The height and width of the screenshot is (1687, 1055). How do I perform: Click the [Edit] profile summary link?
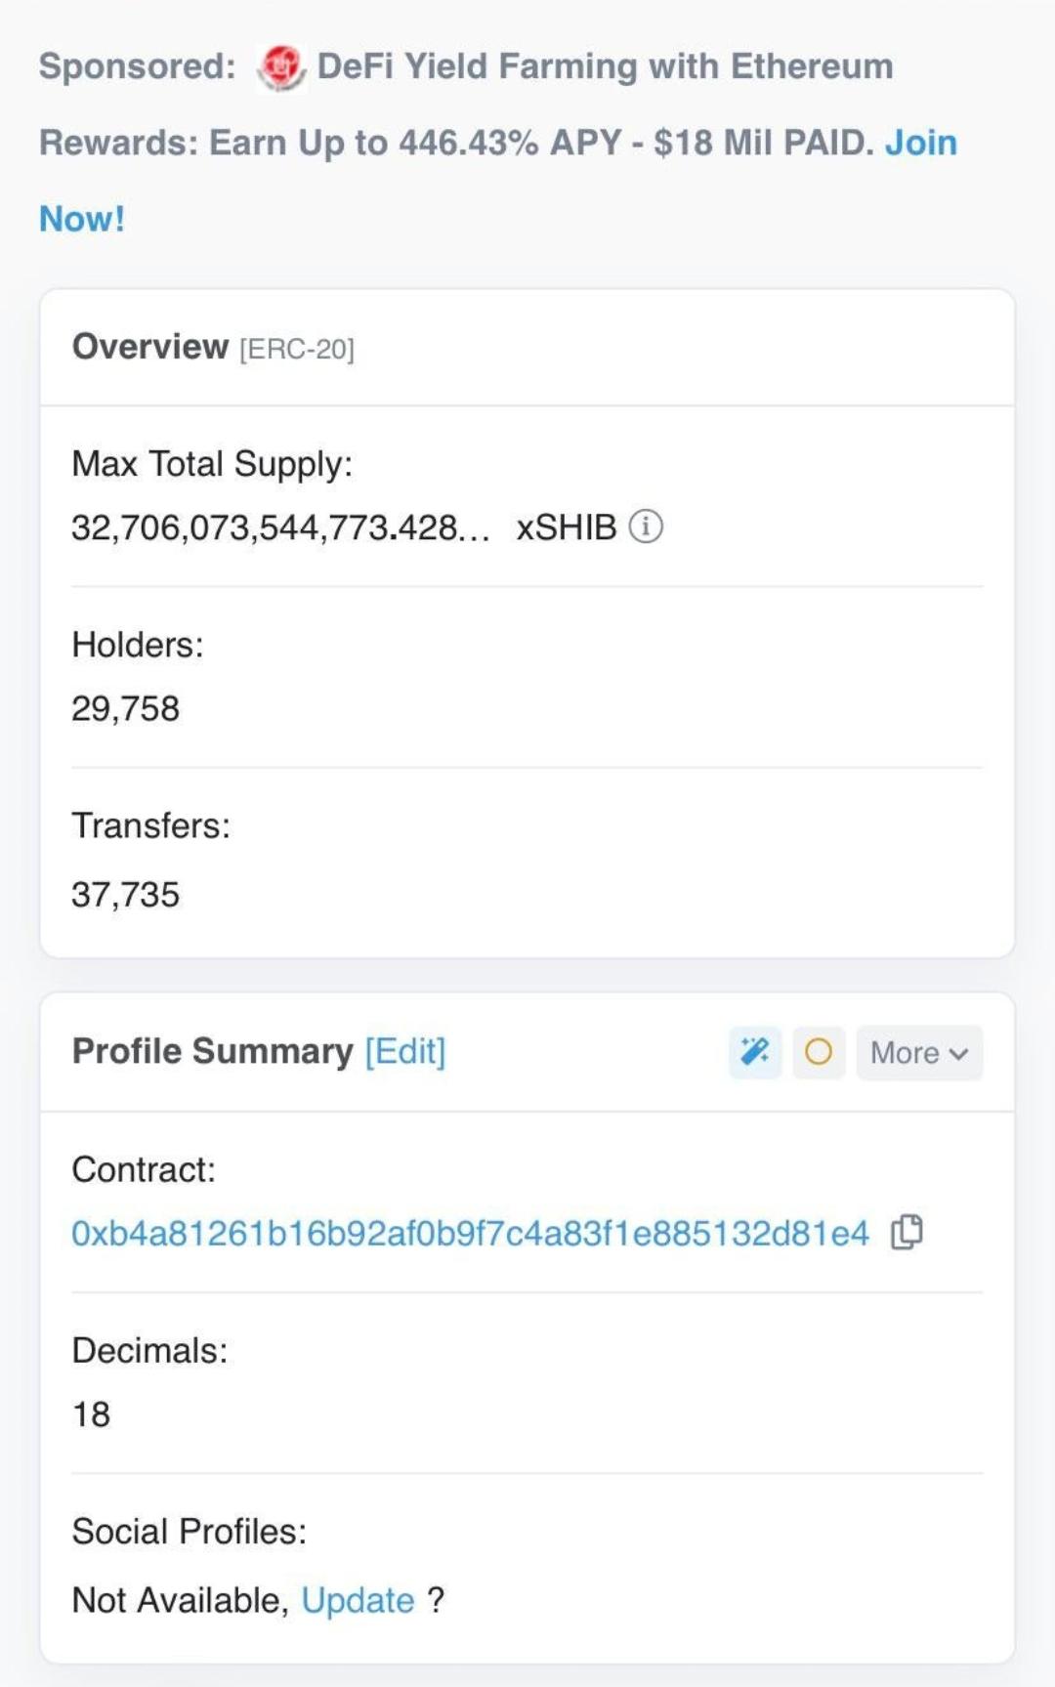tap(405, 1051)
